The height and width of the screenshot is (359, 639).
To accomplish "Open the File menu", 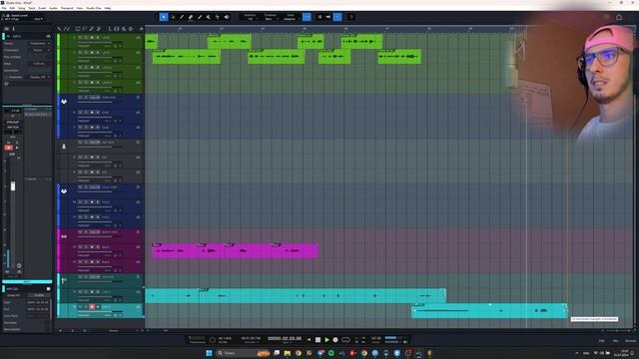I will (4, 8).
